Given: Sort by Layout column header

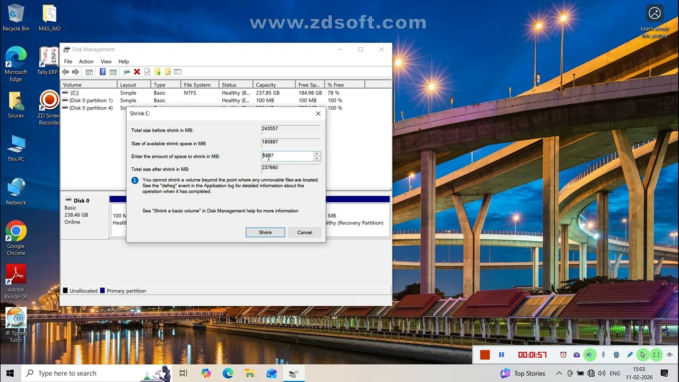Looking at the screenshot, I should [134, 85].
